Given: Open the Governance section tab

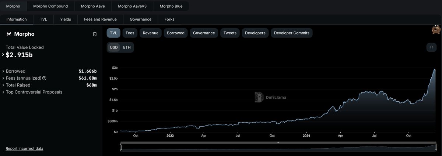Looking at the screenshot, I should pos(140,19).
